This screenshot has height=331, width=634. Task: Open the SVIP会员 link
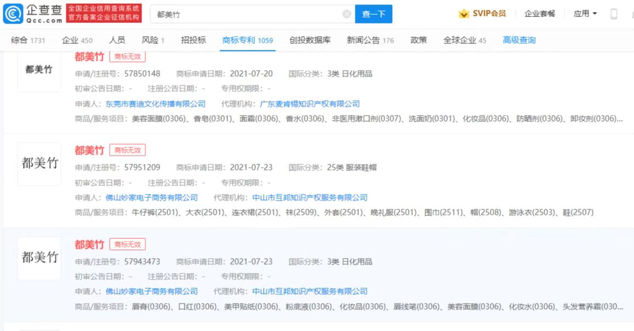[x=489, y=14]
